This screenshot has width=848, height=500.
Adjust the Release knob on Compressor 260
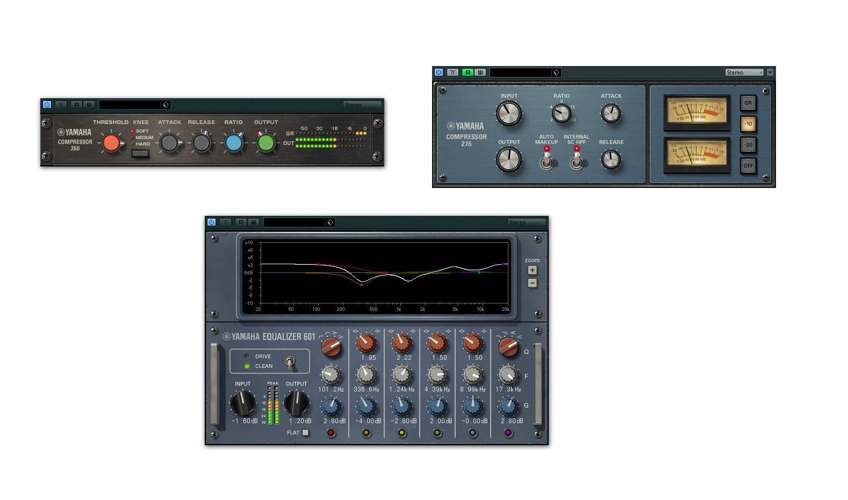click(x=202, y=143)
